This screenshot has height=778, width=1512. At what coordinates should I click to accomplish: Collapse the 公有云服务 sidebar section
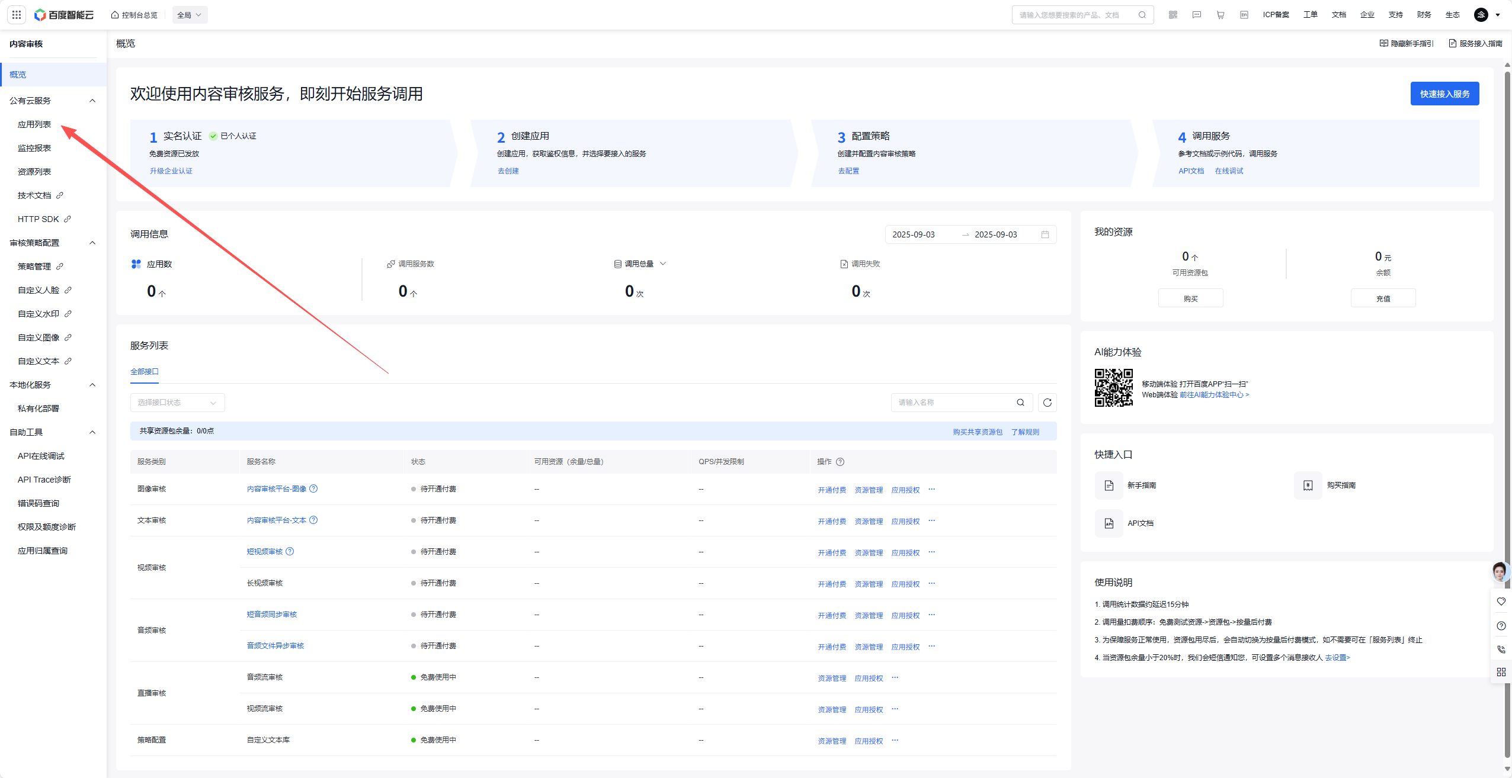(92, 101)
